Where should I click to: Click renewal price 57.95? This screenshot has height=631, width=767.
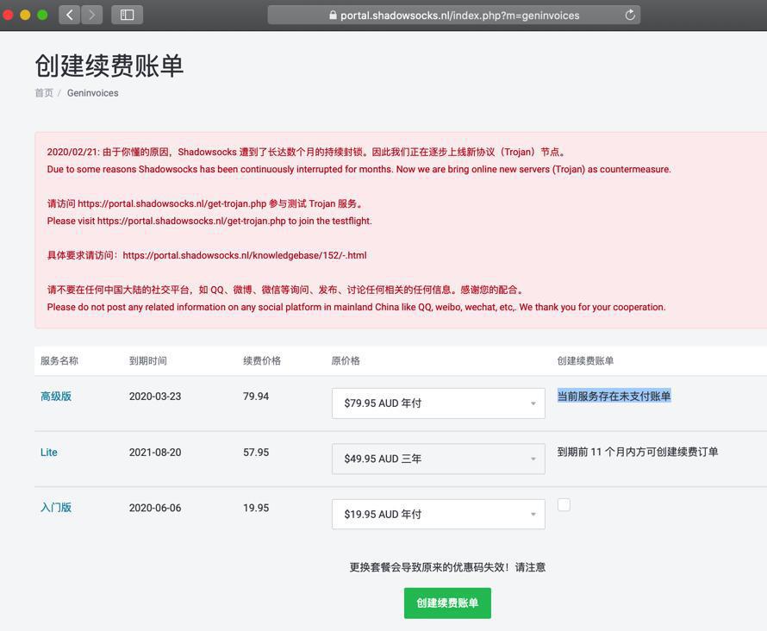[256, 453]
